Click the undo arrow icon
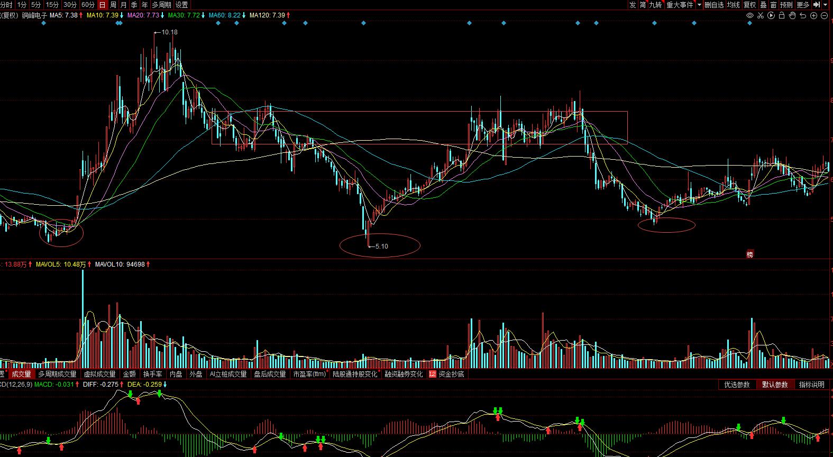 coord(803,16)
